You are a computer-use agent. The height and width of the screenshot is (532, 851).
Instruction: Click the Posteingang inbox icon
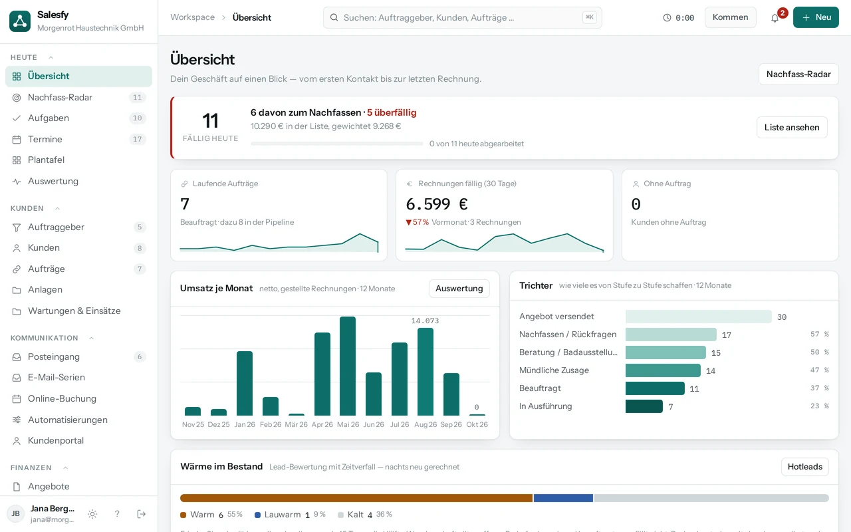pyautogui.click(x=17, y=357)
